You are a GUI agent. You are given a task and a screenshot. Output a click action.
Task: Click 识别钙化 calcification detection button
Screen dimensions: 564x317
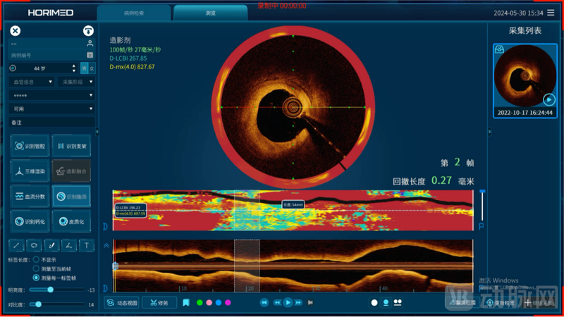click(31, 221)
